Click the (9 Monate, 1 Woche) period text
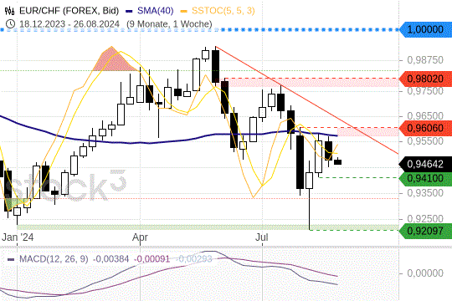This screenshot has width=452, height=301. click(169, 24)
